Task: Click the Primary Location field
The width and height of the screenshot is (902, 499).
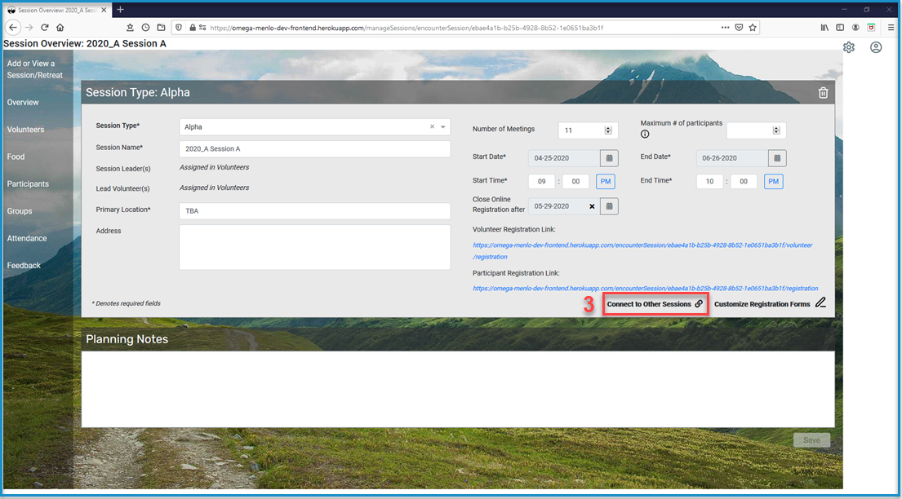Action: click(314, 211)
